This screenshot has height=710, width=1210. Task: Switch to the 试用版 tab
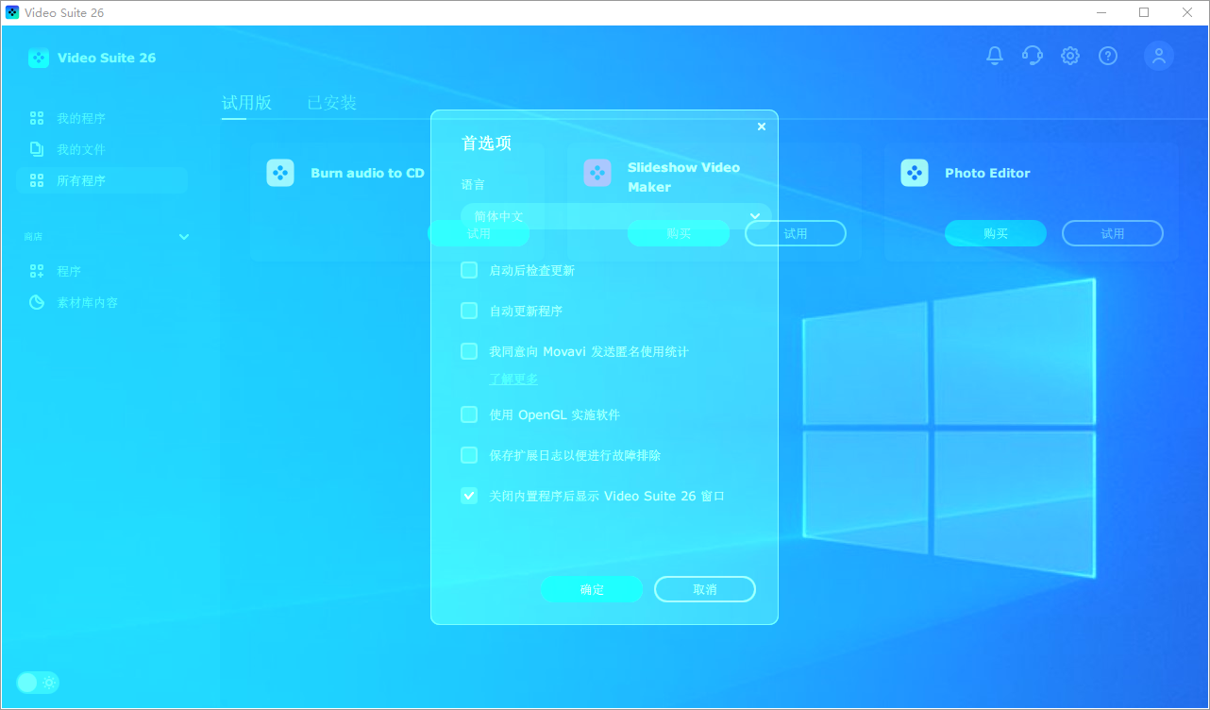click(246, 103)
